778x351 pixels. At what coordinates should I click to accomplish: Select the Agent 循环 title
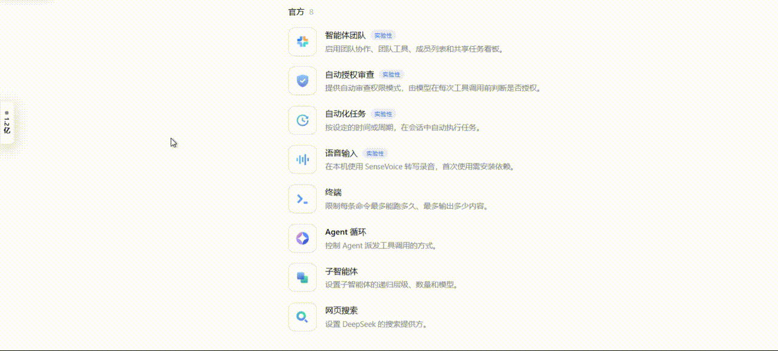345,232
